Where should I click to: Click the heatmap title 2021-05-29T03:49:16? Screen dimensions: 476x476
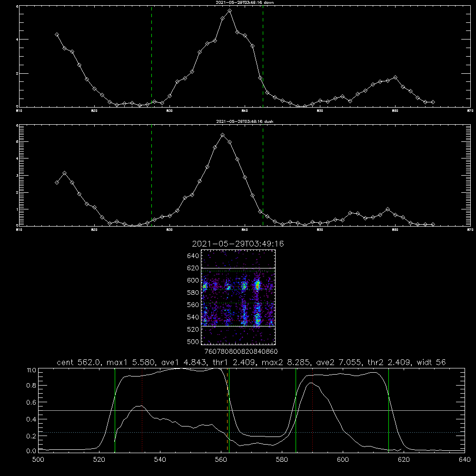click(238, 244)
